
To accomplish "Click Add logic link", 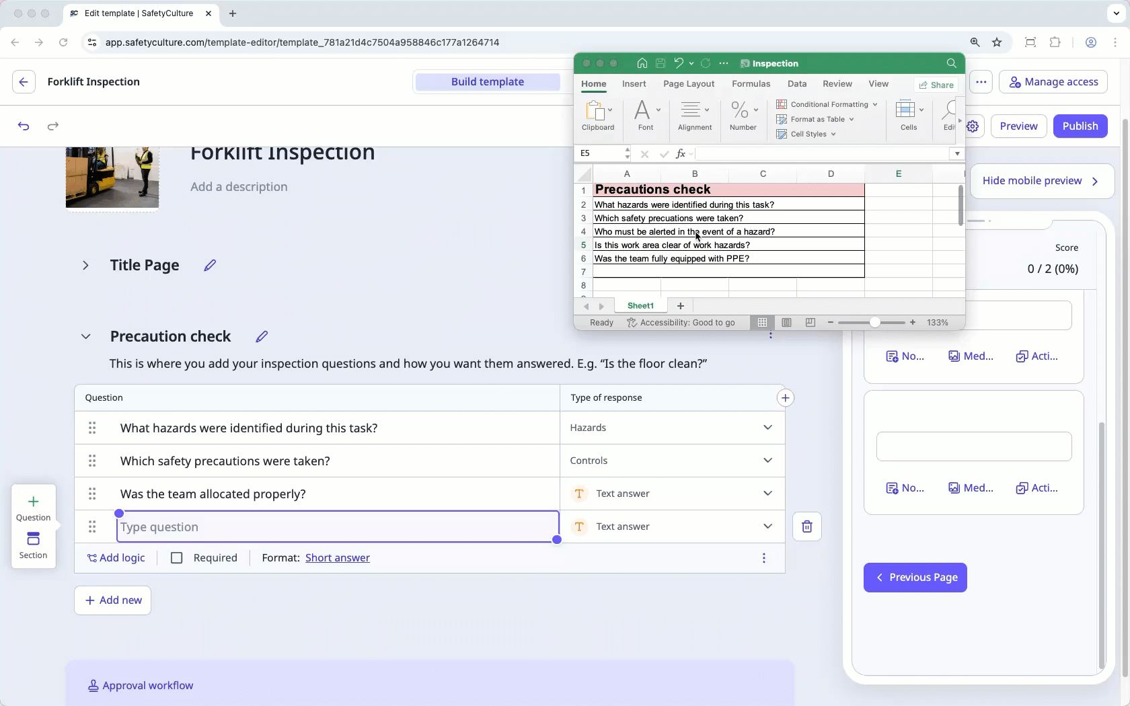I will pos(116,558).
